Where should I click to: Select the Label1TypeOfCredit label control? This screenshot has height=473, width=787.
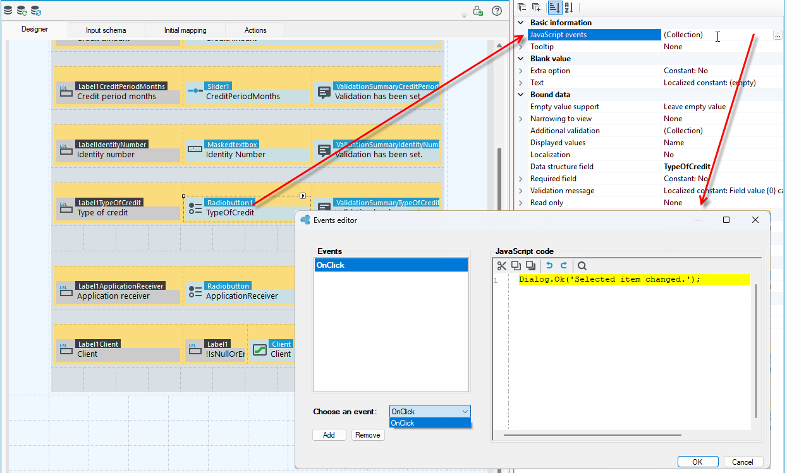coord(118,208)
